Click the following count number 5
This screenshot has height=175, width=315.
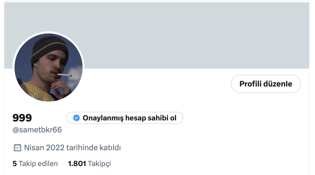tap(15, 164)
